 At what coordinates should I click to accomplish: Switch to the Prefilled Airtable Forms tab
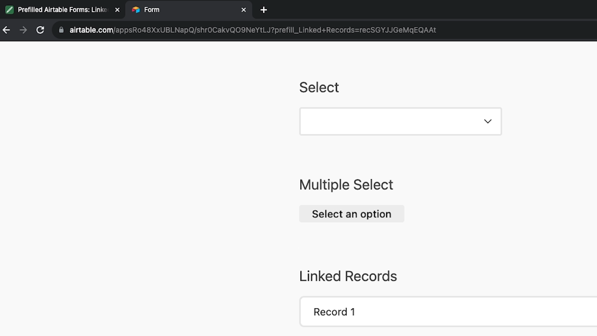tap(62, 10)
